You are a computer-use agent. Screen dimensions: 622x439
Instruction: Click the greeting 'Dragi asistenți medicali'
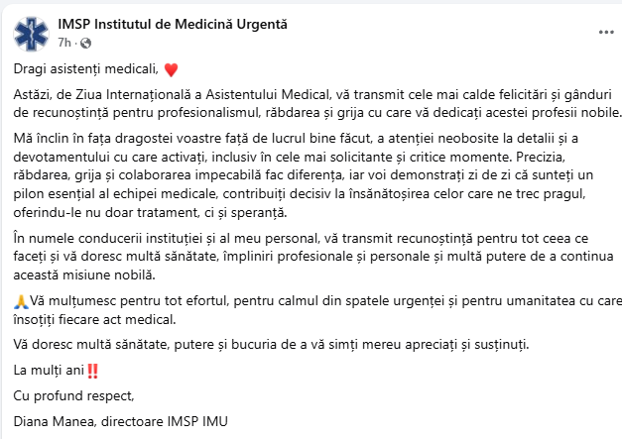(x=86, y=69)
